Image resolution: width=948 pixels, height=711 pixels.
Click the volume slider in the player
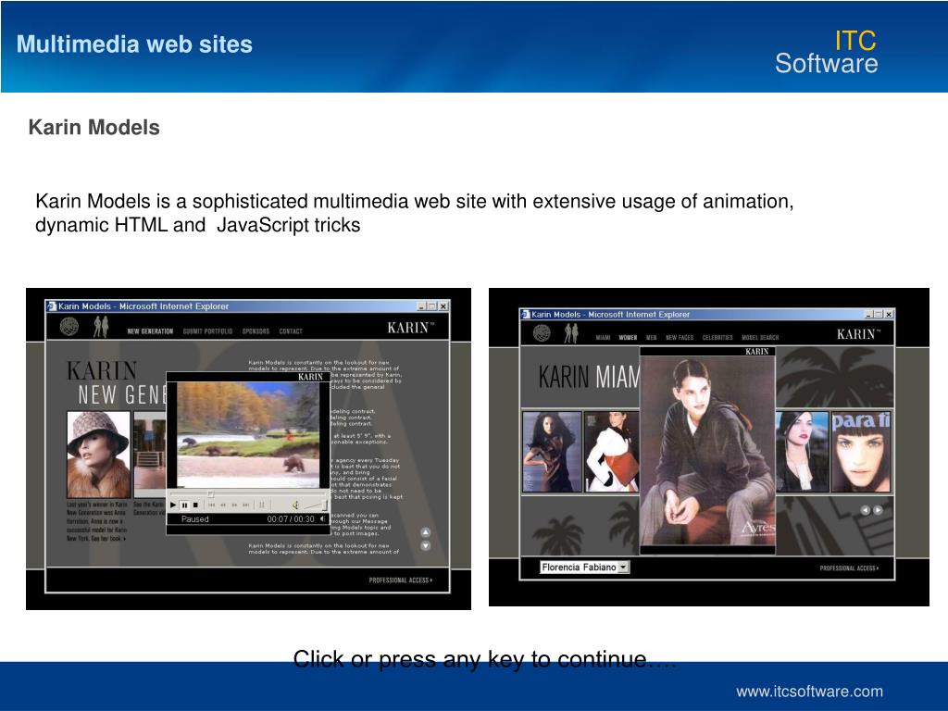click(x=315, y=505)
